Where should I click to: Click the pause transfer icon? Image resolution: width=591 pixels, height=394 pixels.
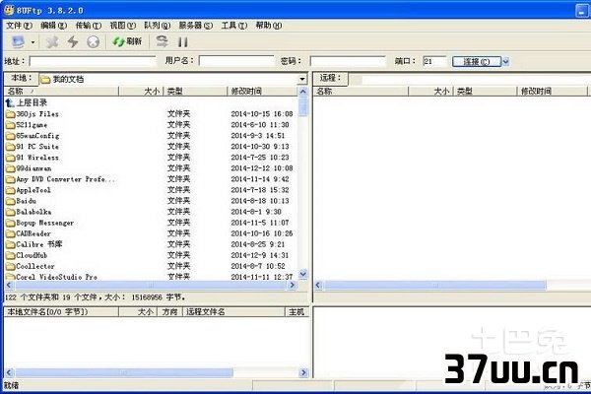tap(183, 41)
